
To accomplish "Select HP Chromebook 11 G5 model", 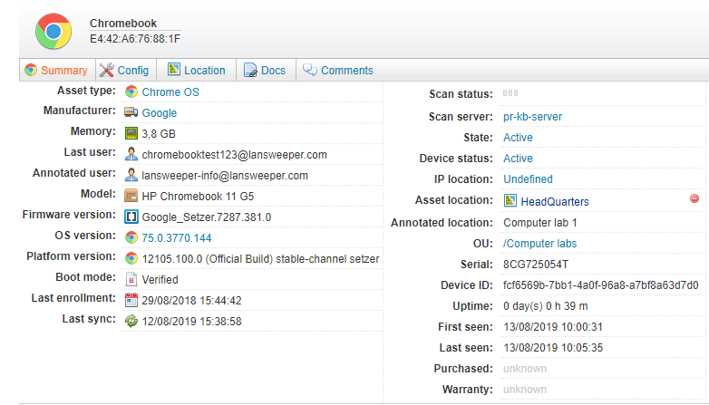I will [x=198, y=197].
